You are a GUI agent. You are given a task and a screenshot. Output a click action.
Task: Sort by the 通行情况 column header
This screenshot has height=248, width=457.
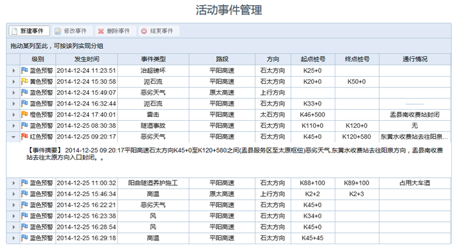[415, 59]
